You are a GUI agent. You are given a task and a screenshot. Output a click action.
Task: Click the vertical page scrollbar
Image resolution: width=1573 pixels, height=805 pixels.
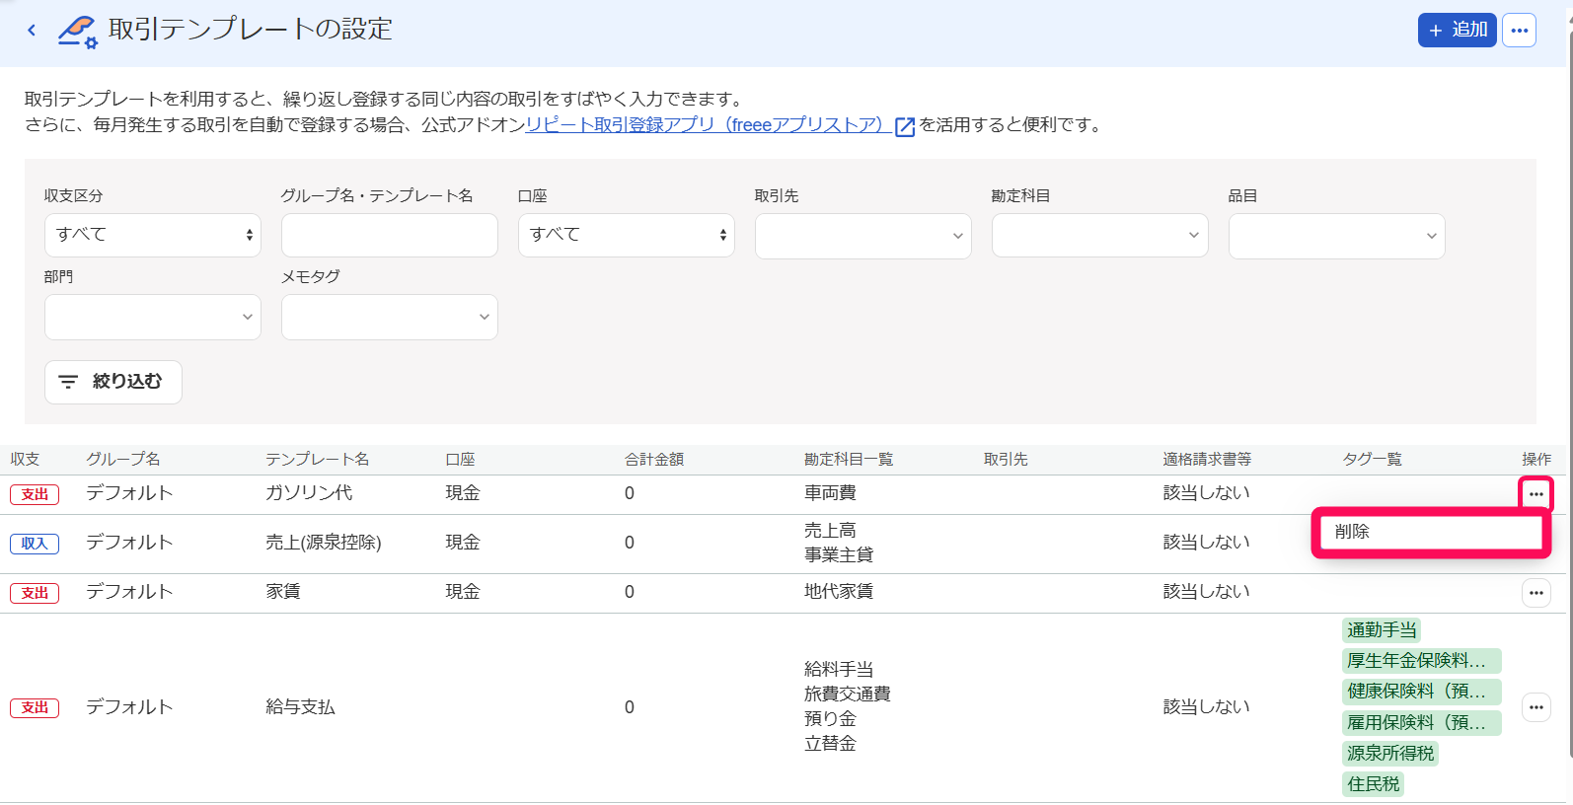tap(1569, 395)
